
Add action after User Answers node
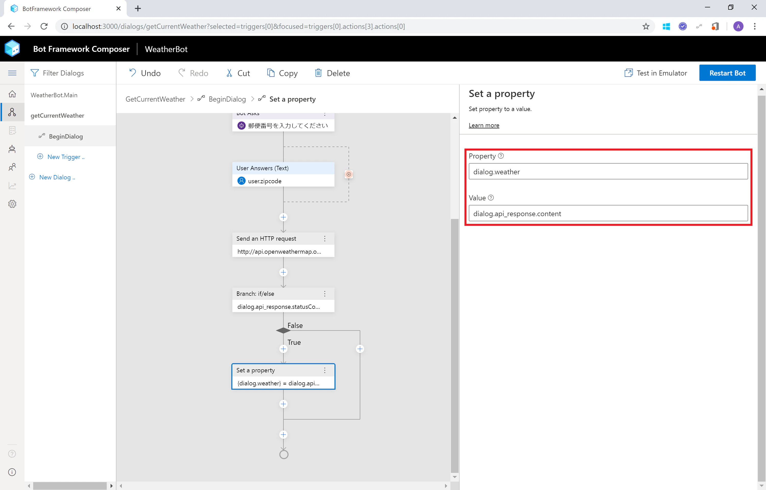[283, 217]
